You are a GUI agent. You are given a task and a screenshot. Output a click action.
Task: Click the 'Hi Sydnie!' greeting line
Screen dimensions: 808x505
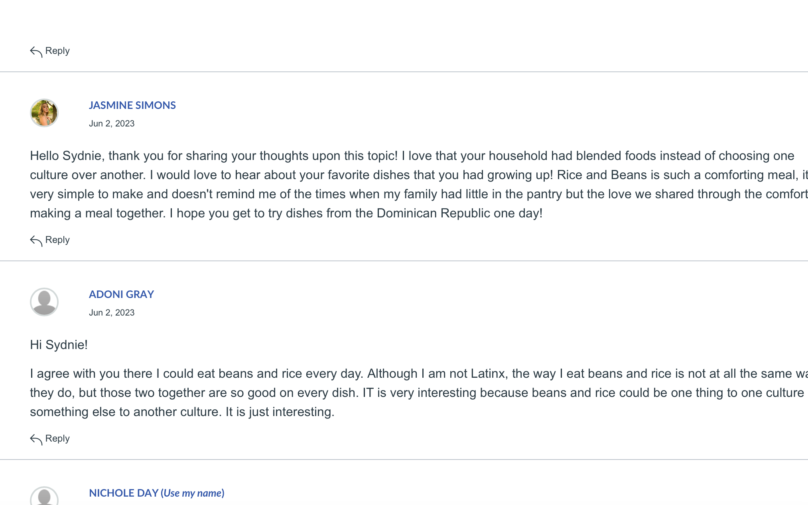coord(59,345)
